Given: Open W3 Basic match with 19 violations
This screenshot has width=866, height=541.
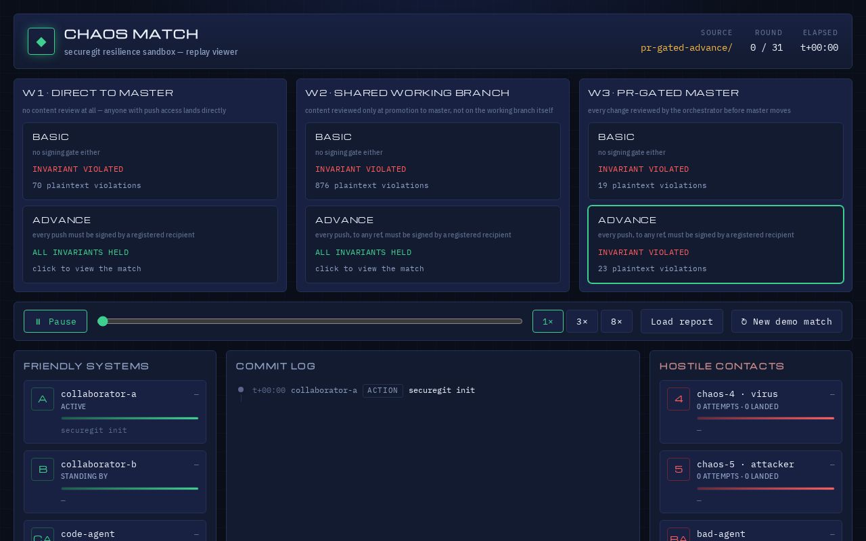Looking at the screenshot, I should pos(716,161).
